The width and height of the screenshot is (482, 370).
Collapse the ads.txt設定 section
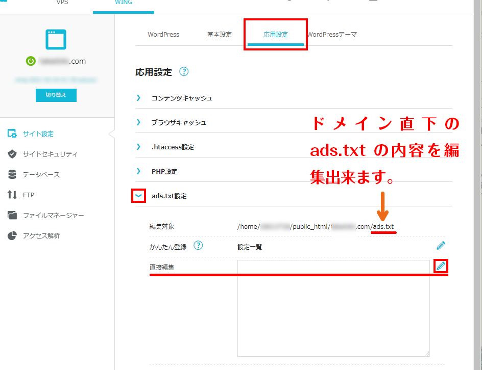coord(139,196)
